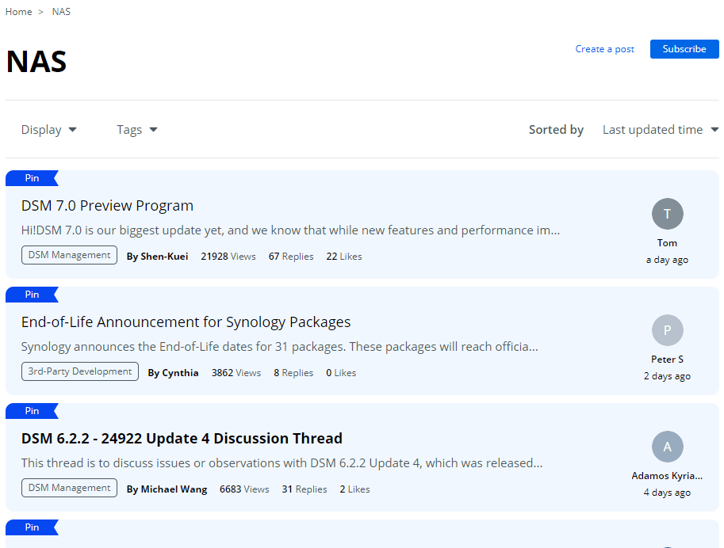
Task: Expand the Display dropdown filter
Action: click(x=49, y=130)
